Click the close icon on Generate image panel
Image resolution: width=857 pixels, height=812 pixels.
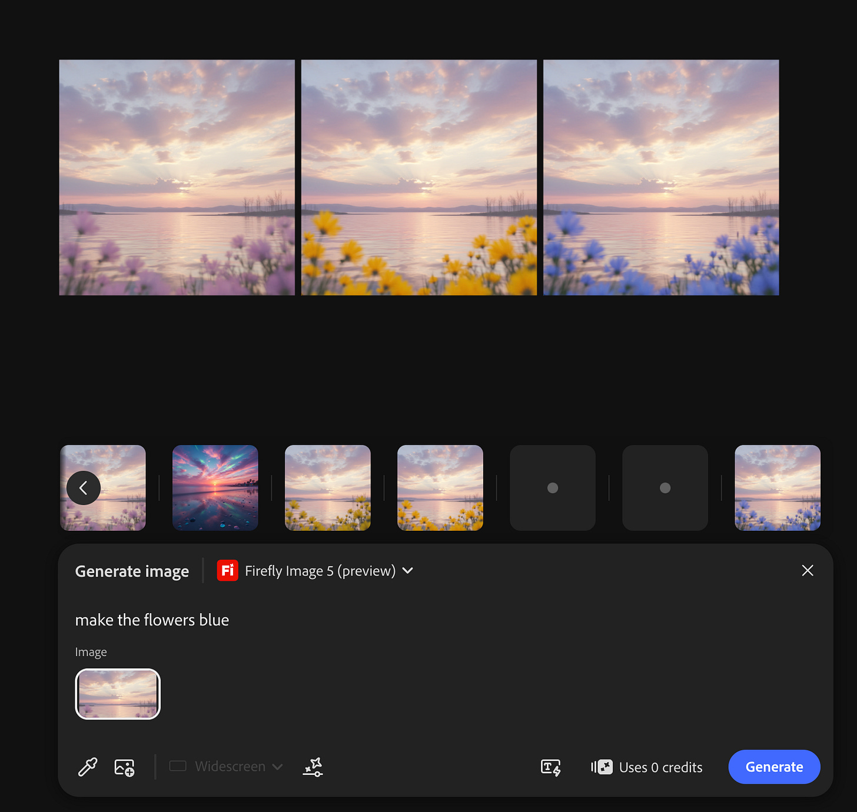point(807,570)
